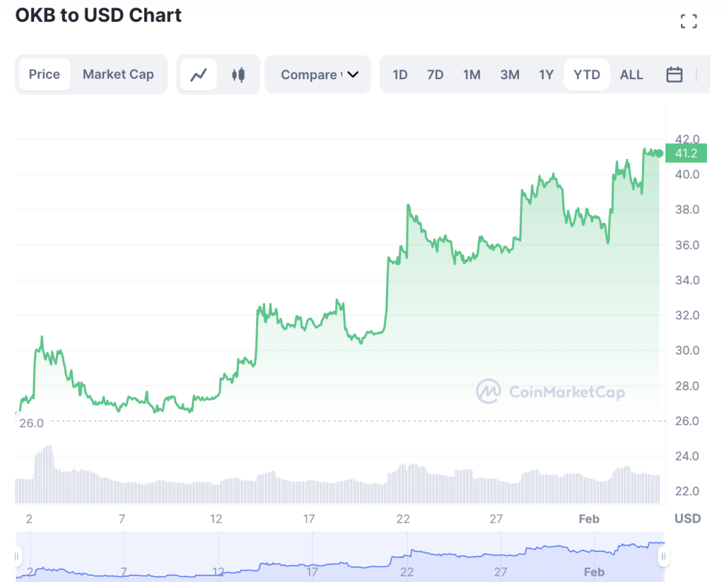Expand the Compare dropdown

click(317, 75)
